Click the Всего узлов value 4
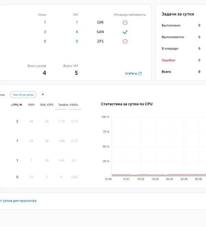206x227 pixels. [44, 73]
